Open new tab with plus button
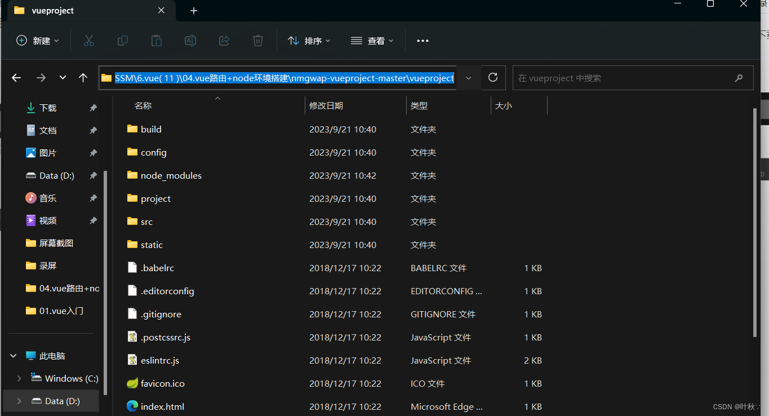The width and height of the screenshot is (769, 416). 194,11
